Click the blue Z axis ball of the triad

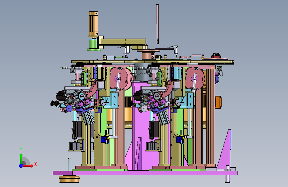point(21,166)
